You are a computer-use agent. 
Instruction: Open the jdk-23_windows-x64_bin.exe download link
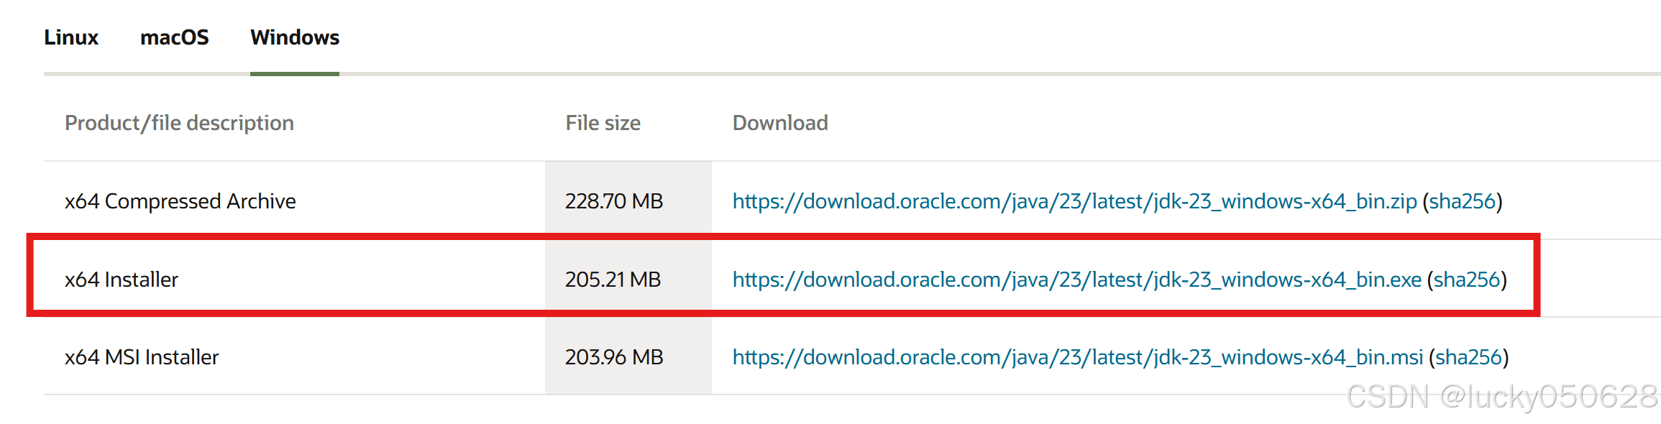coord(1076,280)
